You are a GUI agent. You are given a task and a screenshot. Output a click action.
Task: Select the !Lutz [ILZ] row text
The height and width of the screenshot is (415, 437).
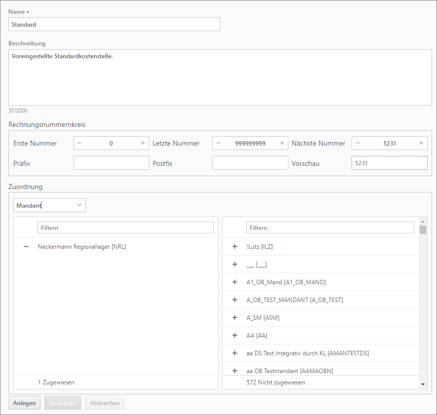point(259,247)
